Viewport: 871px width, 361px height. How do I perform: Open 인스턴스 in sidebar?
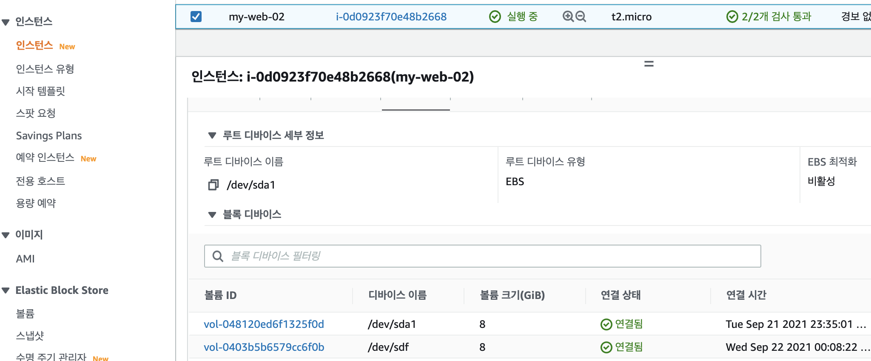[34, 45]
